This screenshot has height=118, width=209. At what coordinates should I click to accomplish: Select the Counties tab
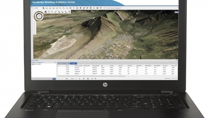73,64
